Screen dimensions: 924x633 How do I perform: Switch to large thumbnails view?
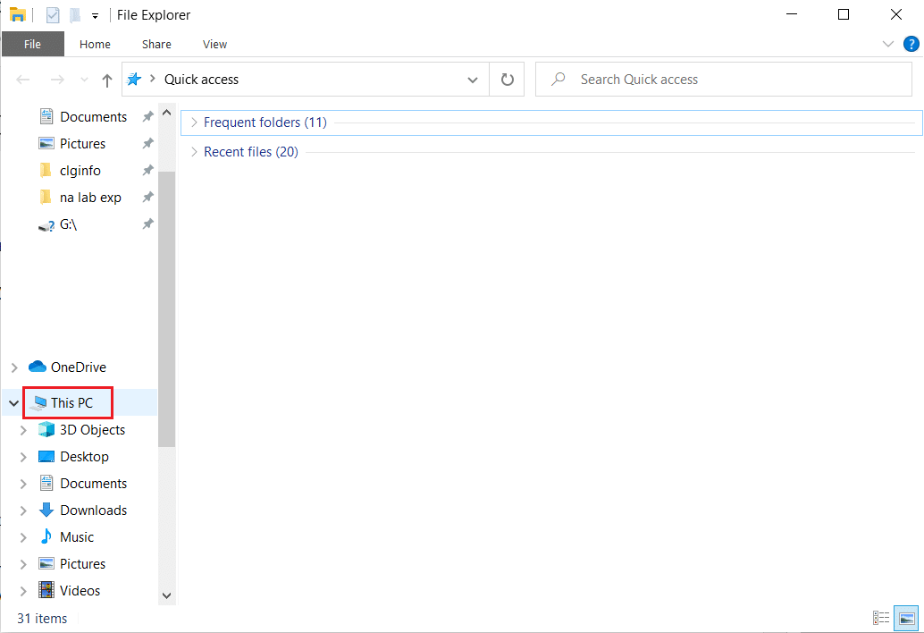coord(907,618)
